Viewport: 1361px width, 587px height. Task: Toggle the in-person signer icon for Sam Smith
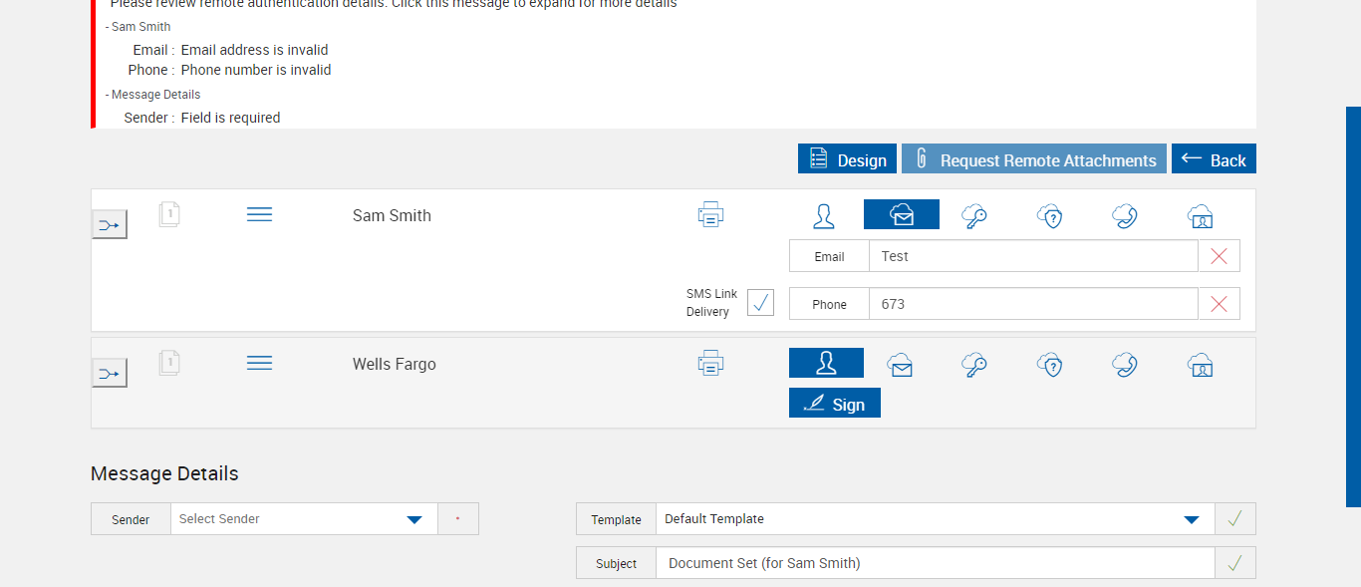click(x=824, y=216)
